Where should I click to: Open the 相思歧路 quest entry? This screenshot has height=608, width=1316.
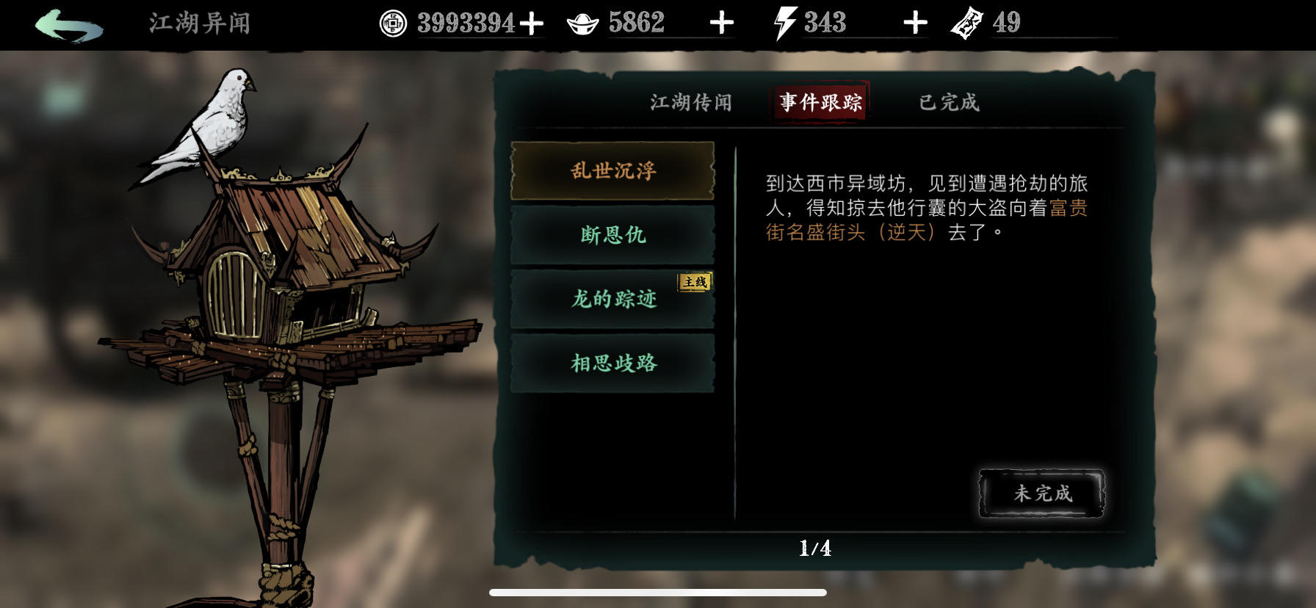coord(612,363)
